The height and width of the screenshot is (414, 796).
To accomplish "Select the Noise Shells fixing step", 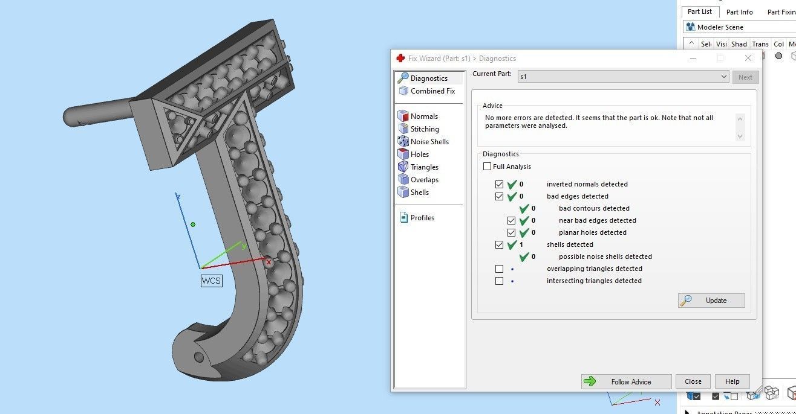I will click(423, 141).
